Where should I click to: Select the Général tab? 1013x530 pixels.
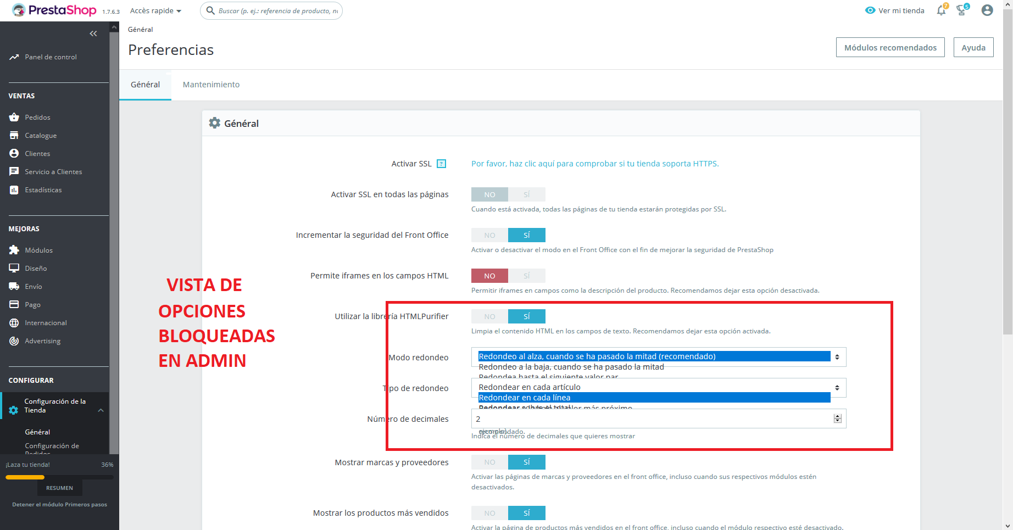coord(145,85)
